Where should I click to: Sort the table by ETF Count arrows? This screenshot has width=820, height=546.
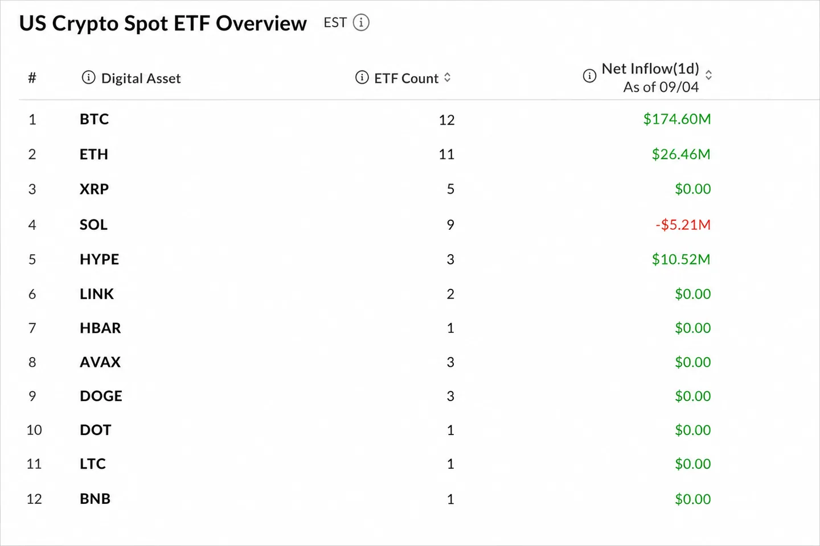click(x=448, y=77)
